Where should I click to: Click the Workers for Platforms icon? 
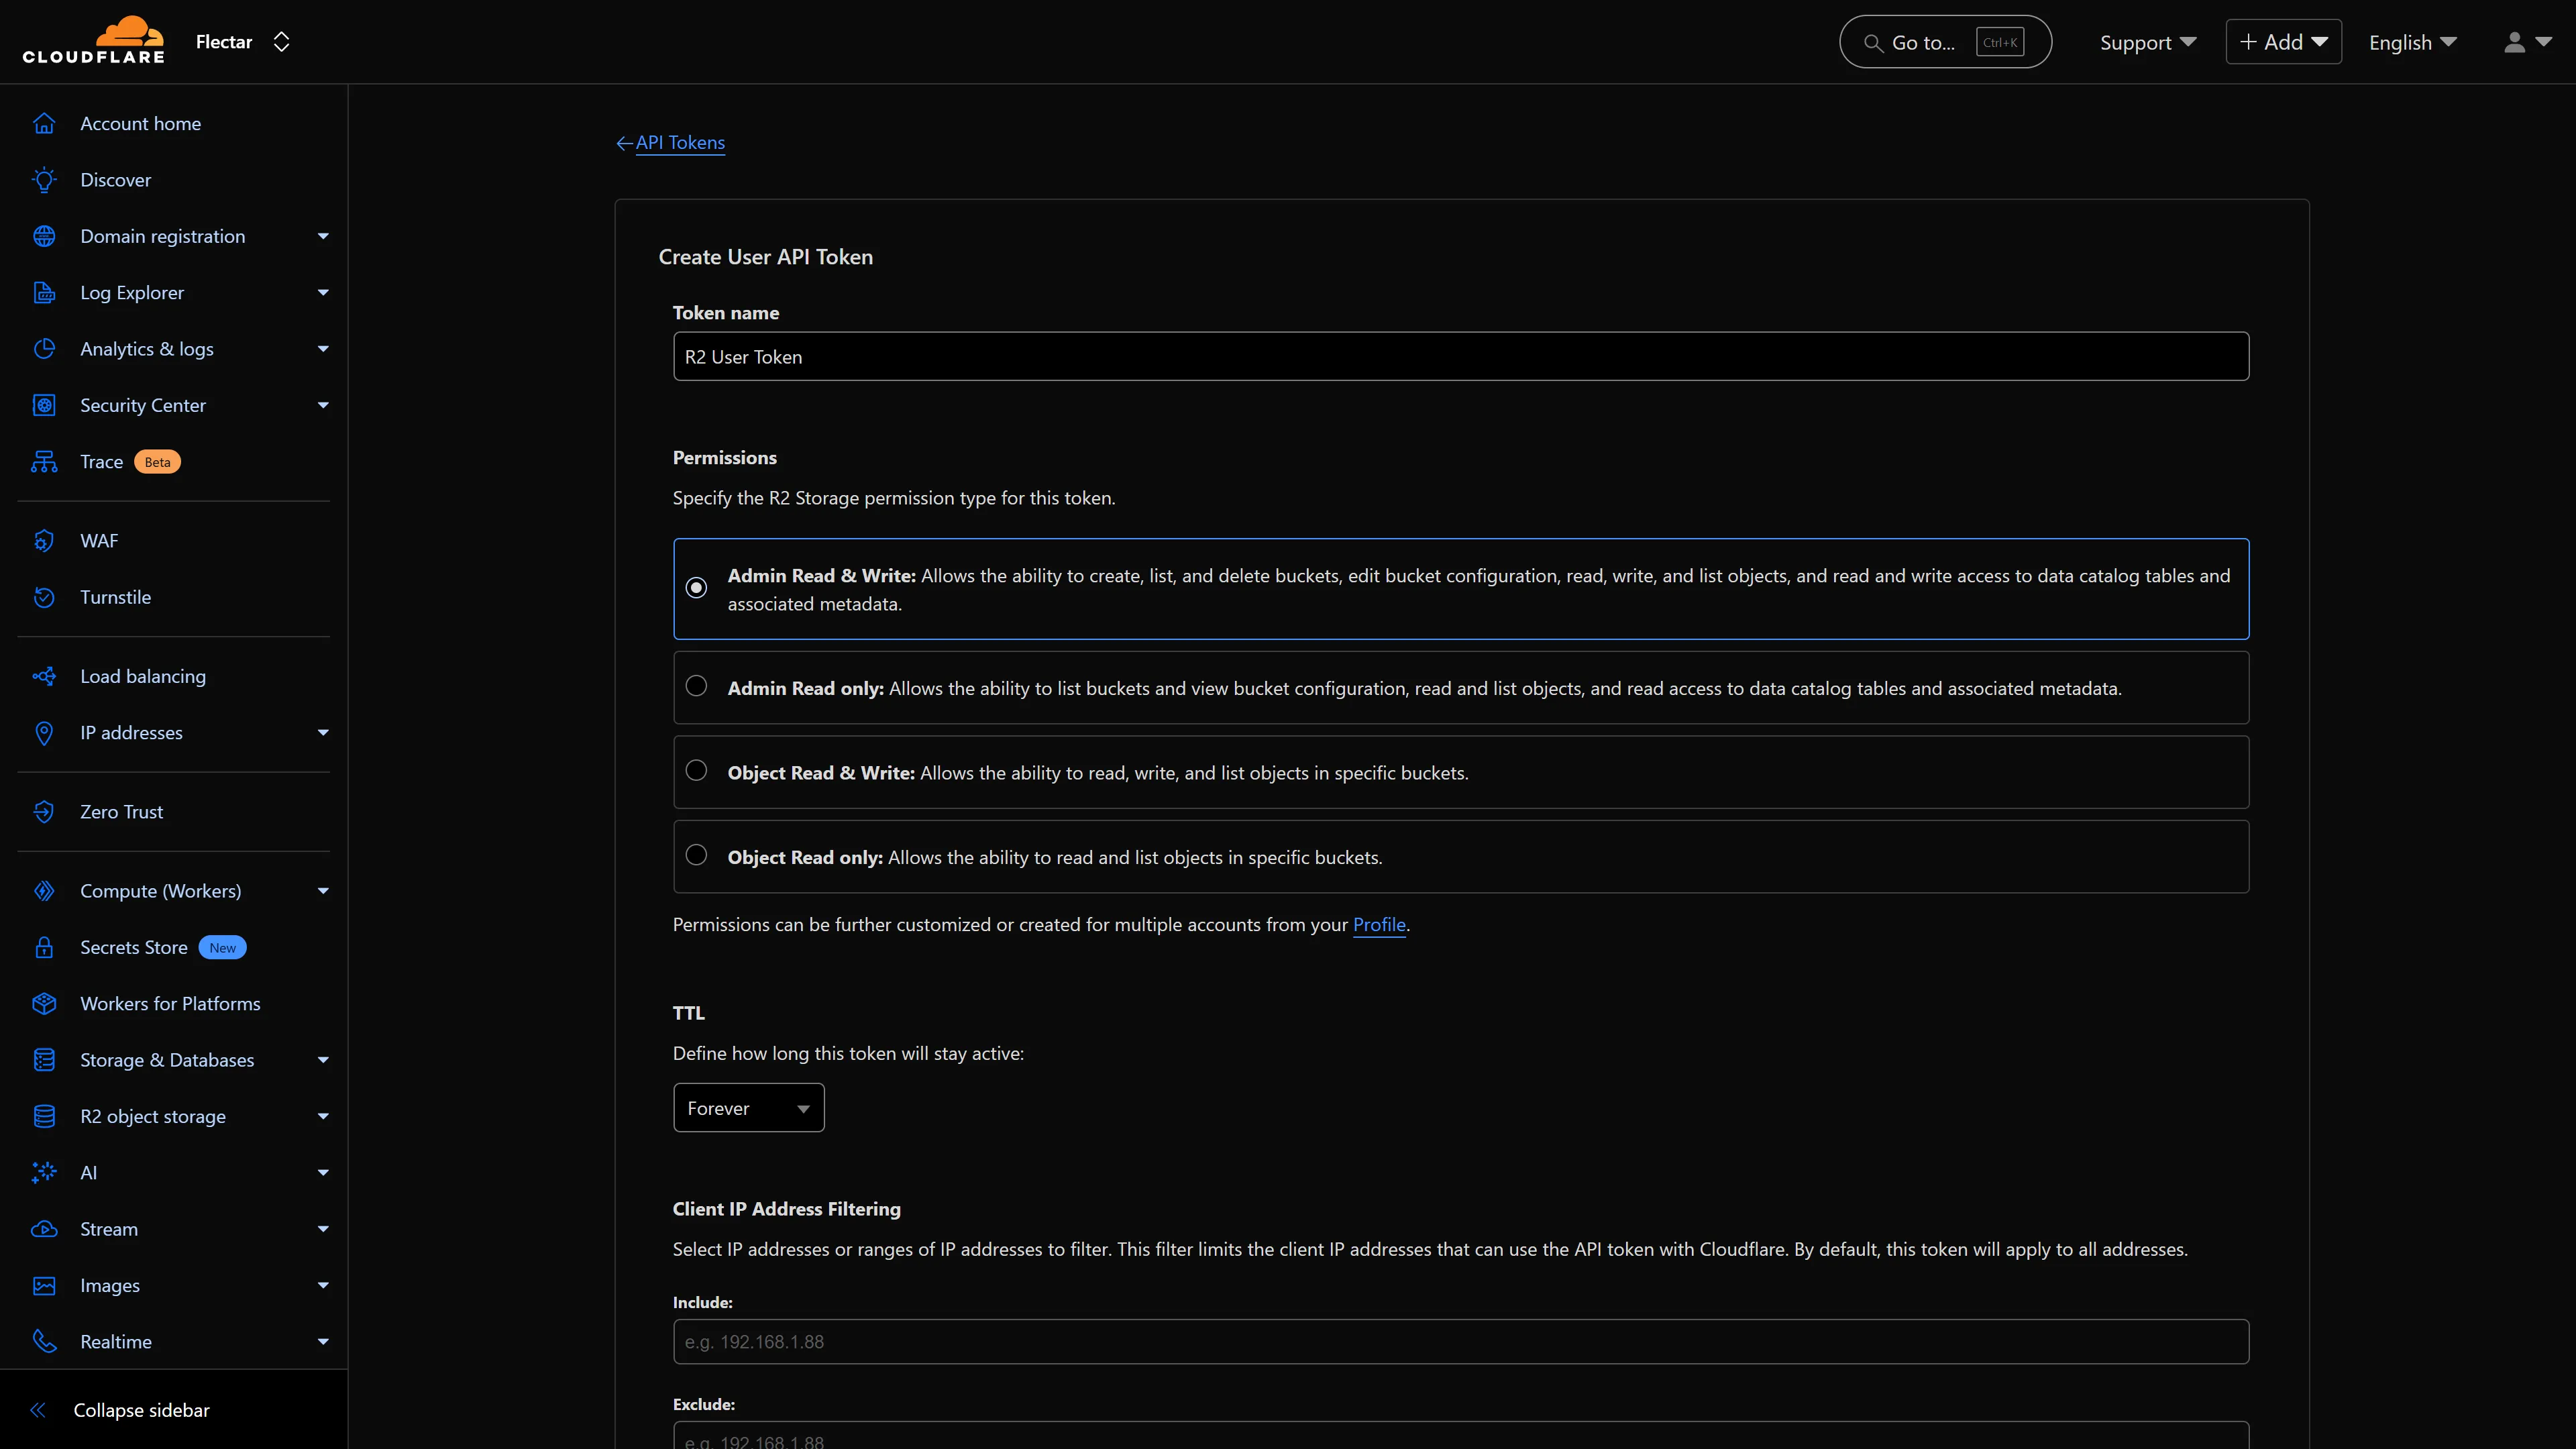[44, 1003]
